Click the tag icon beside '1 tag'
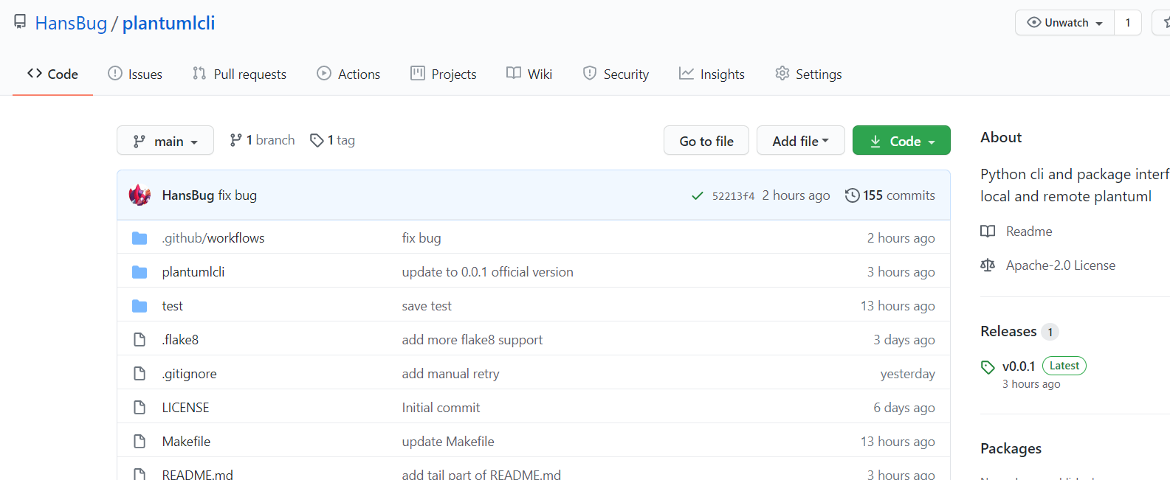Screen dimensions: 1170x480 click(317, 140)
